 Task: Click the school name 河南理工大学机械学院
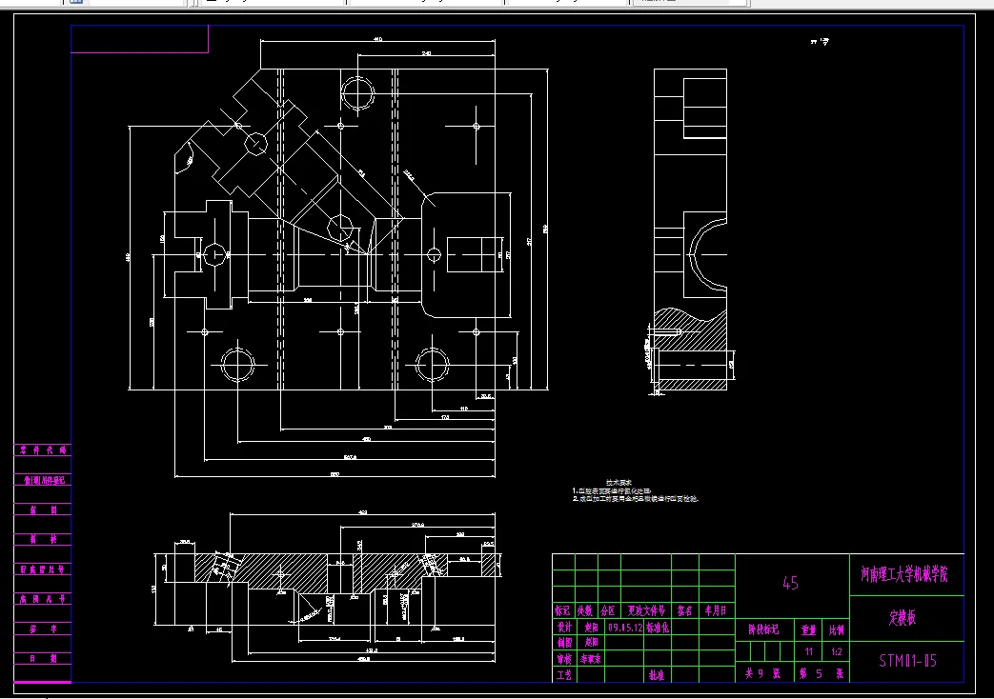pyautogui.click(x=904, y=574)
